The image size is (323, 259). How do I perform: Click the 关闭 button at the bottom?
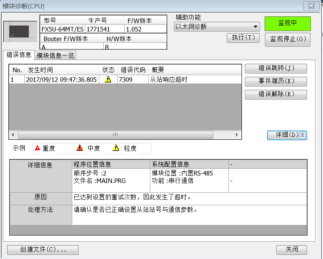(x=291, y=249)
